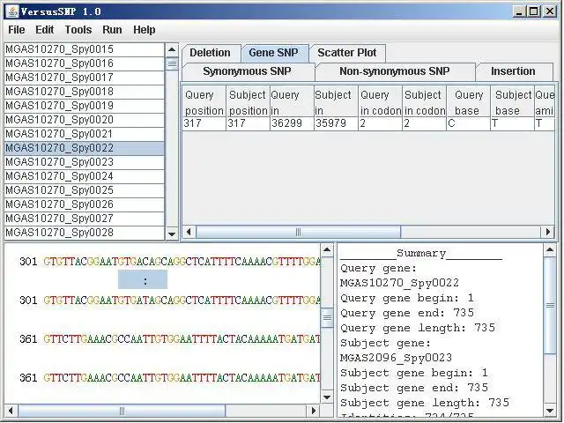This screenshot has width=564, height=423.
Task: Click Summary text MGAS2096_Spy0023
Action: 396,358
